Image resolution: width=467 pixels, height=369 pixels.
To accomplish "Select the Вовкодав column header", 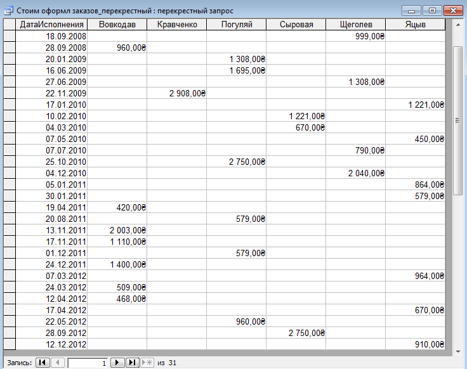I will [117, 24].
